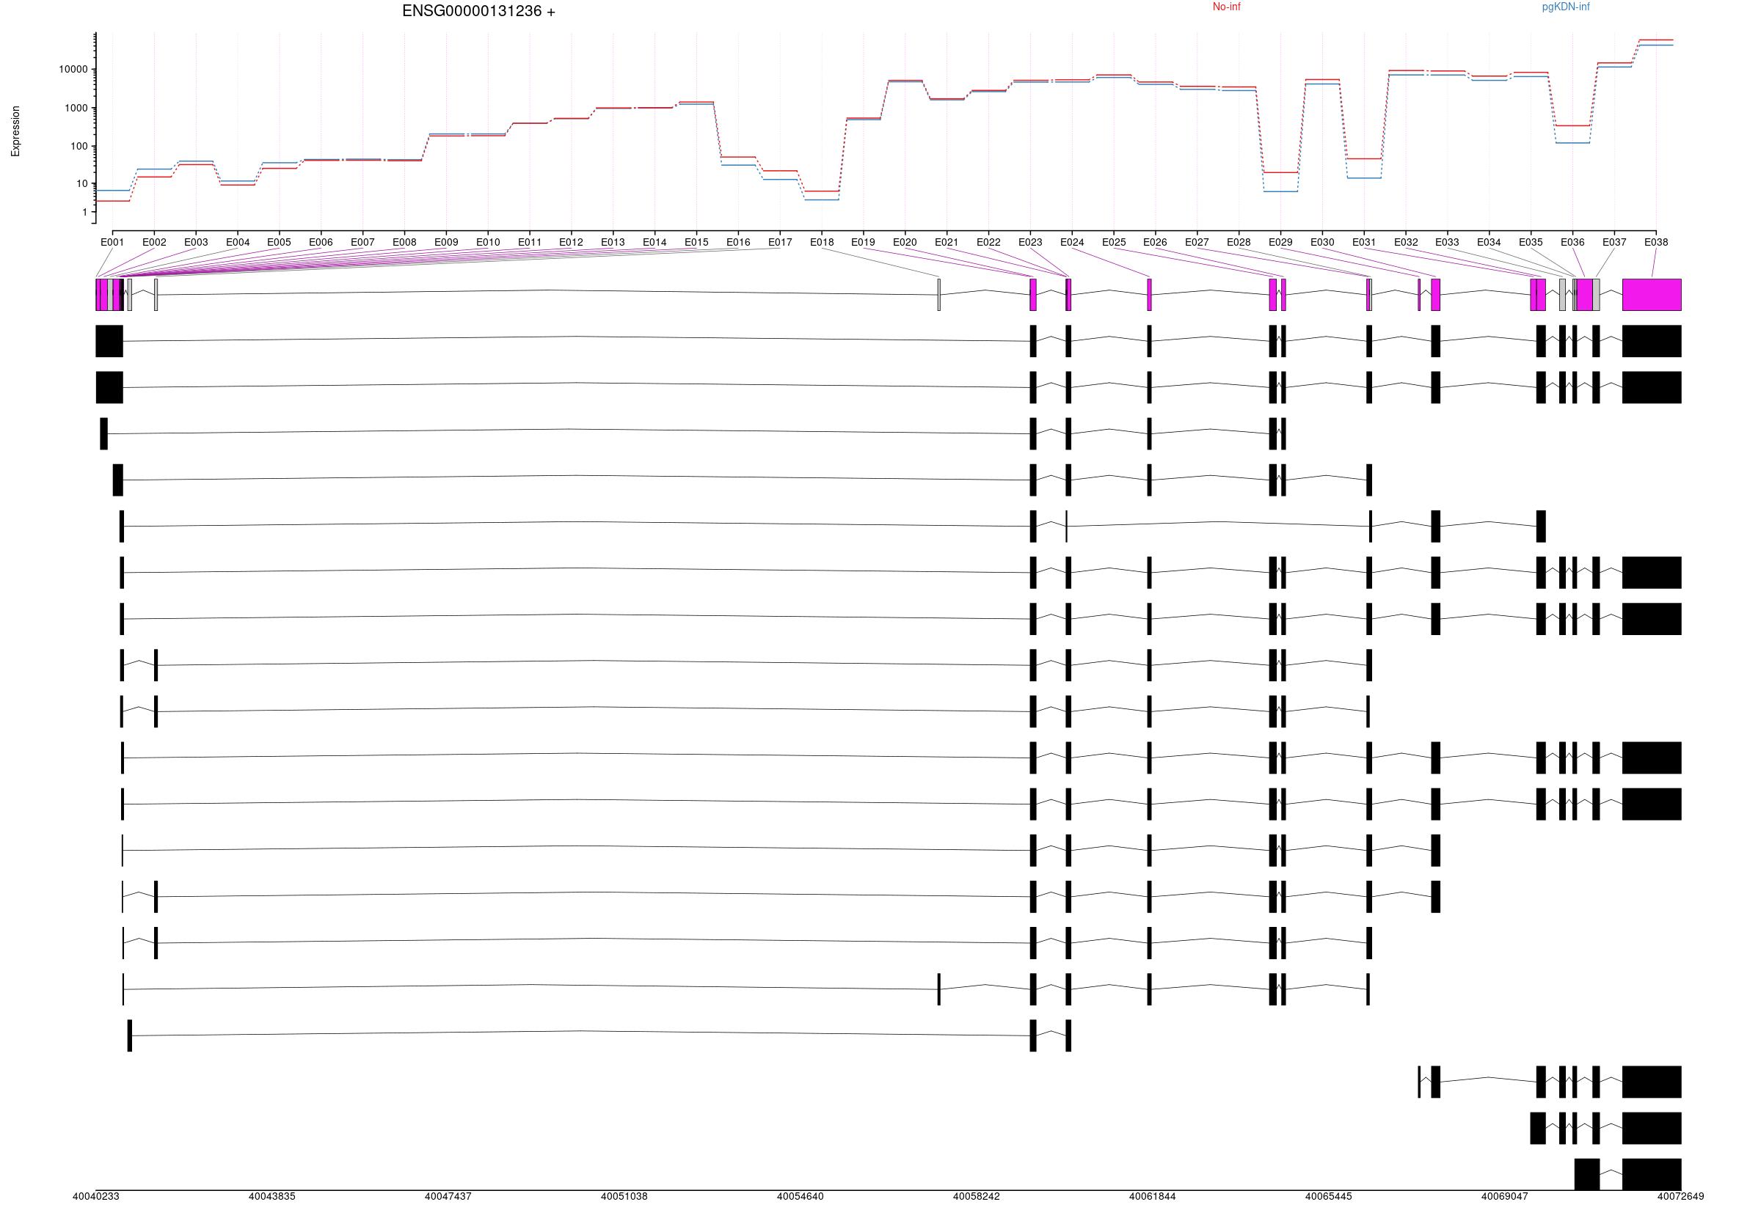Select exon label E007
The image size is (1761, 1210).
(x=362, y=243)
